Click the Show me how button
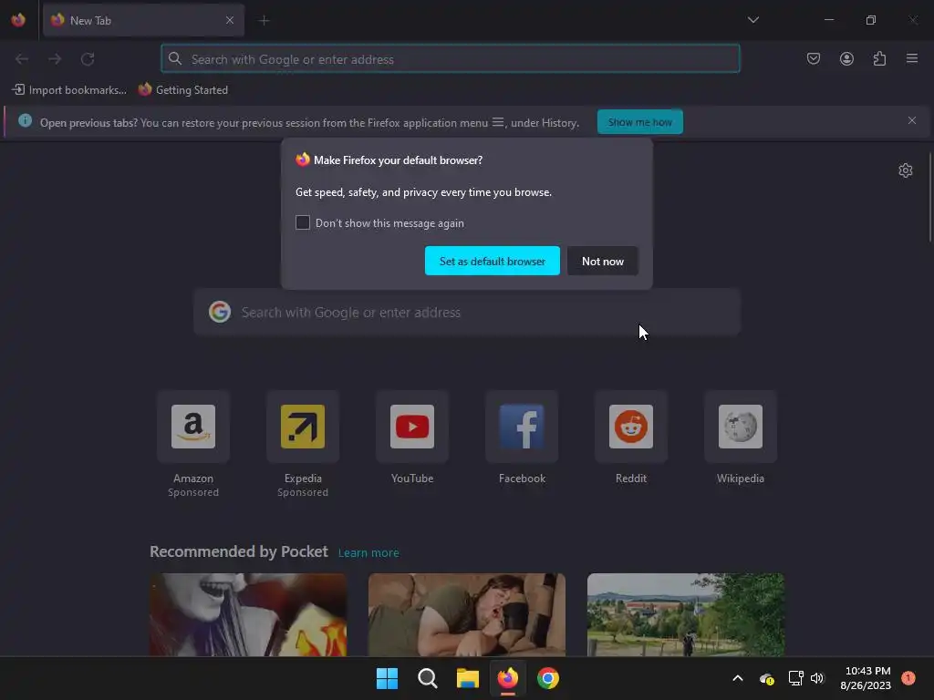This screenshot has height=700, width=934. [639, 122]
